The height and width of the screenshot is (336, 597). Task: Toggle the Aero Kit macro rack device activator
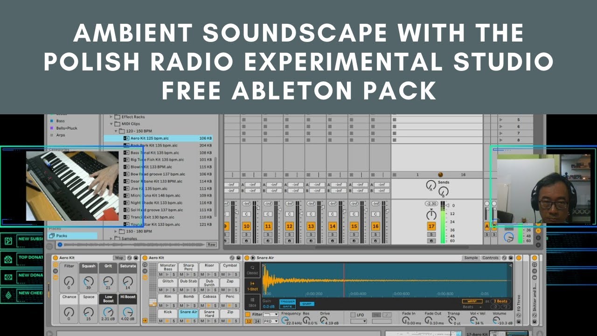click(x=56, y=258)
